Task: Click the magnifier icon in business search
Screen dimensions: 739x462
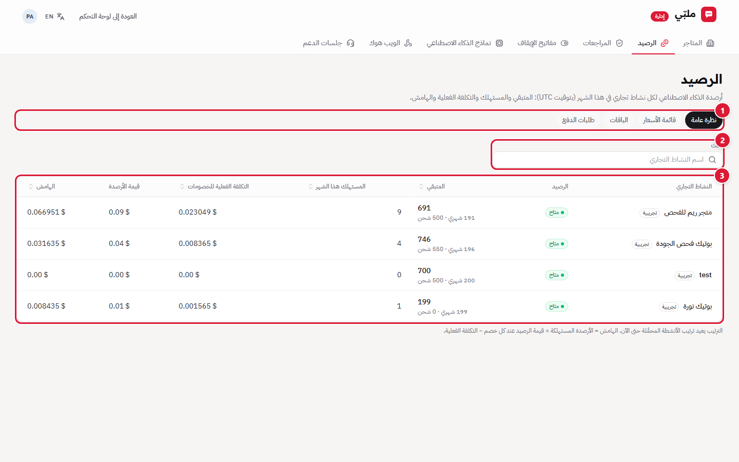Action: point(712,160)
